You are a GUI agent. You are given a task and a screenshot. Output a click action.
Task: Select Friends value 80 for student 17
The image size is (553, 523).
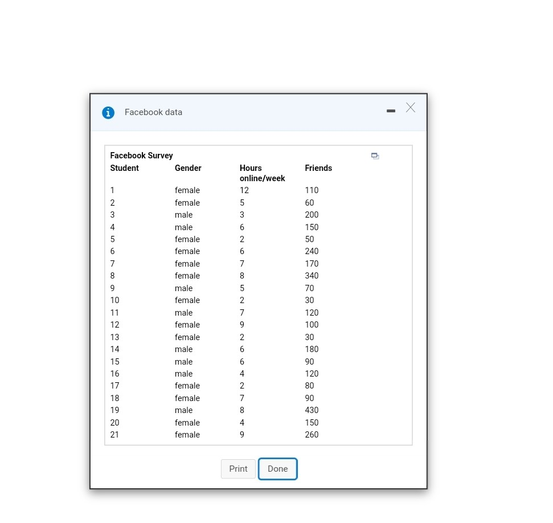click(309, 386)
